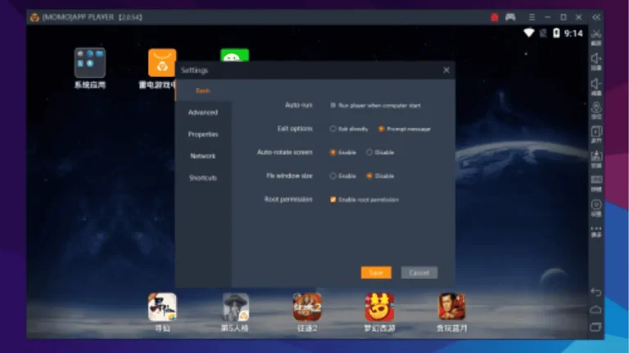
Task: Click the Android back arrow icon
Action: [596, 293]
